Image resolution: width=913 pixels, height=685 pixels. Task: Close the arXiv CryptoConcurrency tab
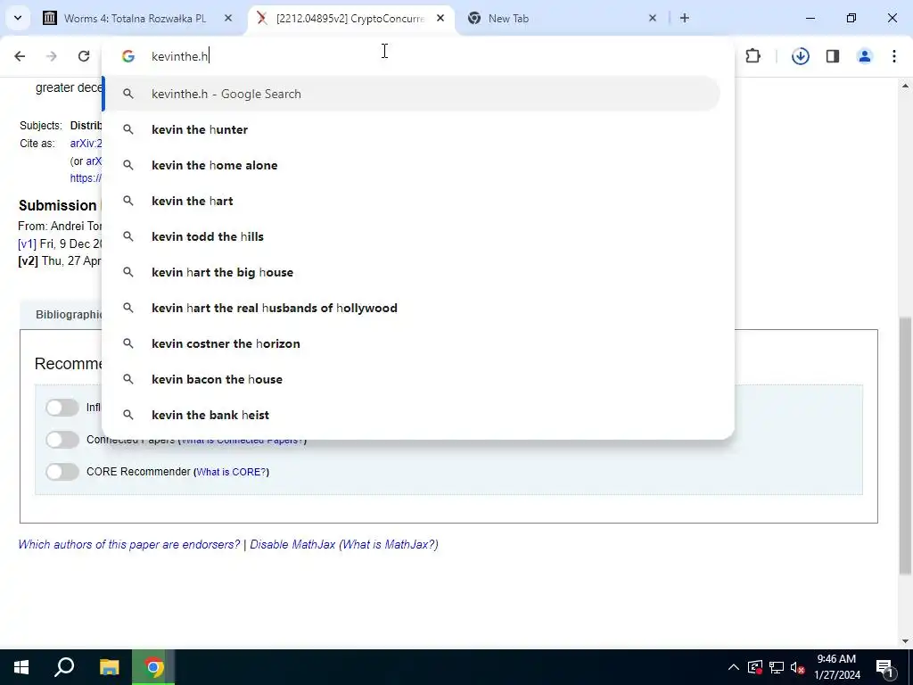[440, 18]
